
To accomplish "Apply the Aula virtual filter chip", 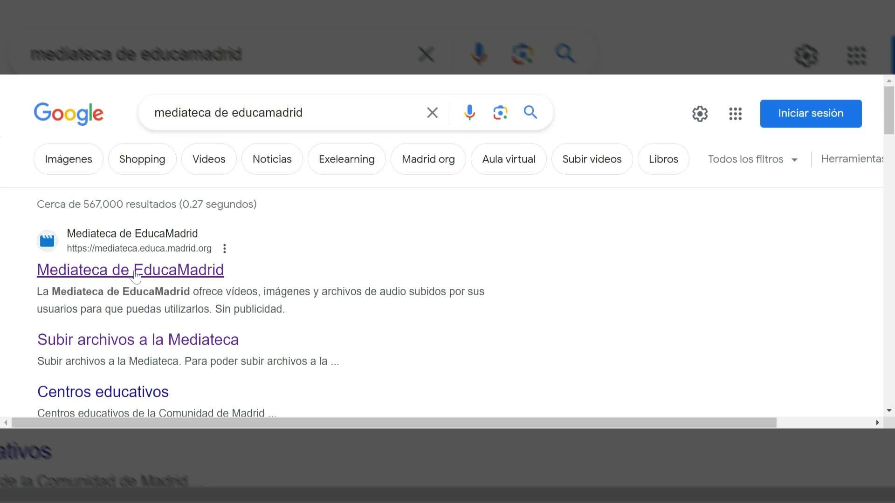I will [508, 159].
